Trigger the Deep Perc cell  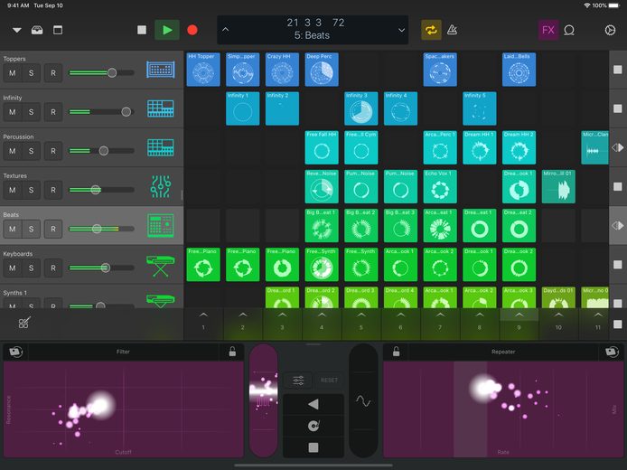pyautogui.click(x=322, y=70)
